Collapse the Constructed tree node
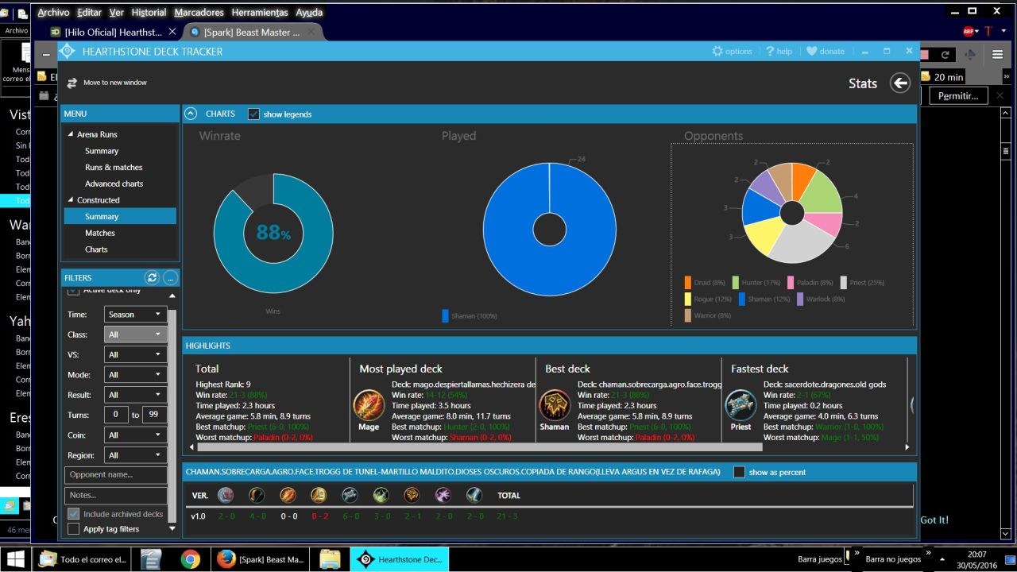Viewport: 1017px width, 572px height. point(70,200)
